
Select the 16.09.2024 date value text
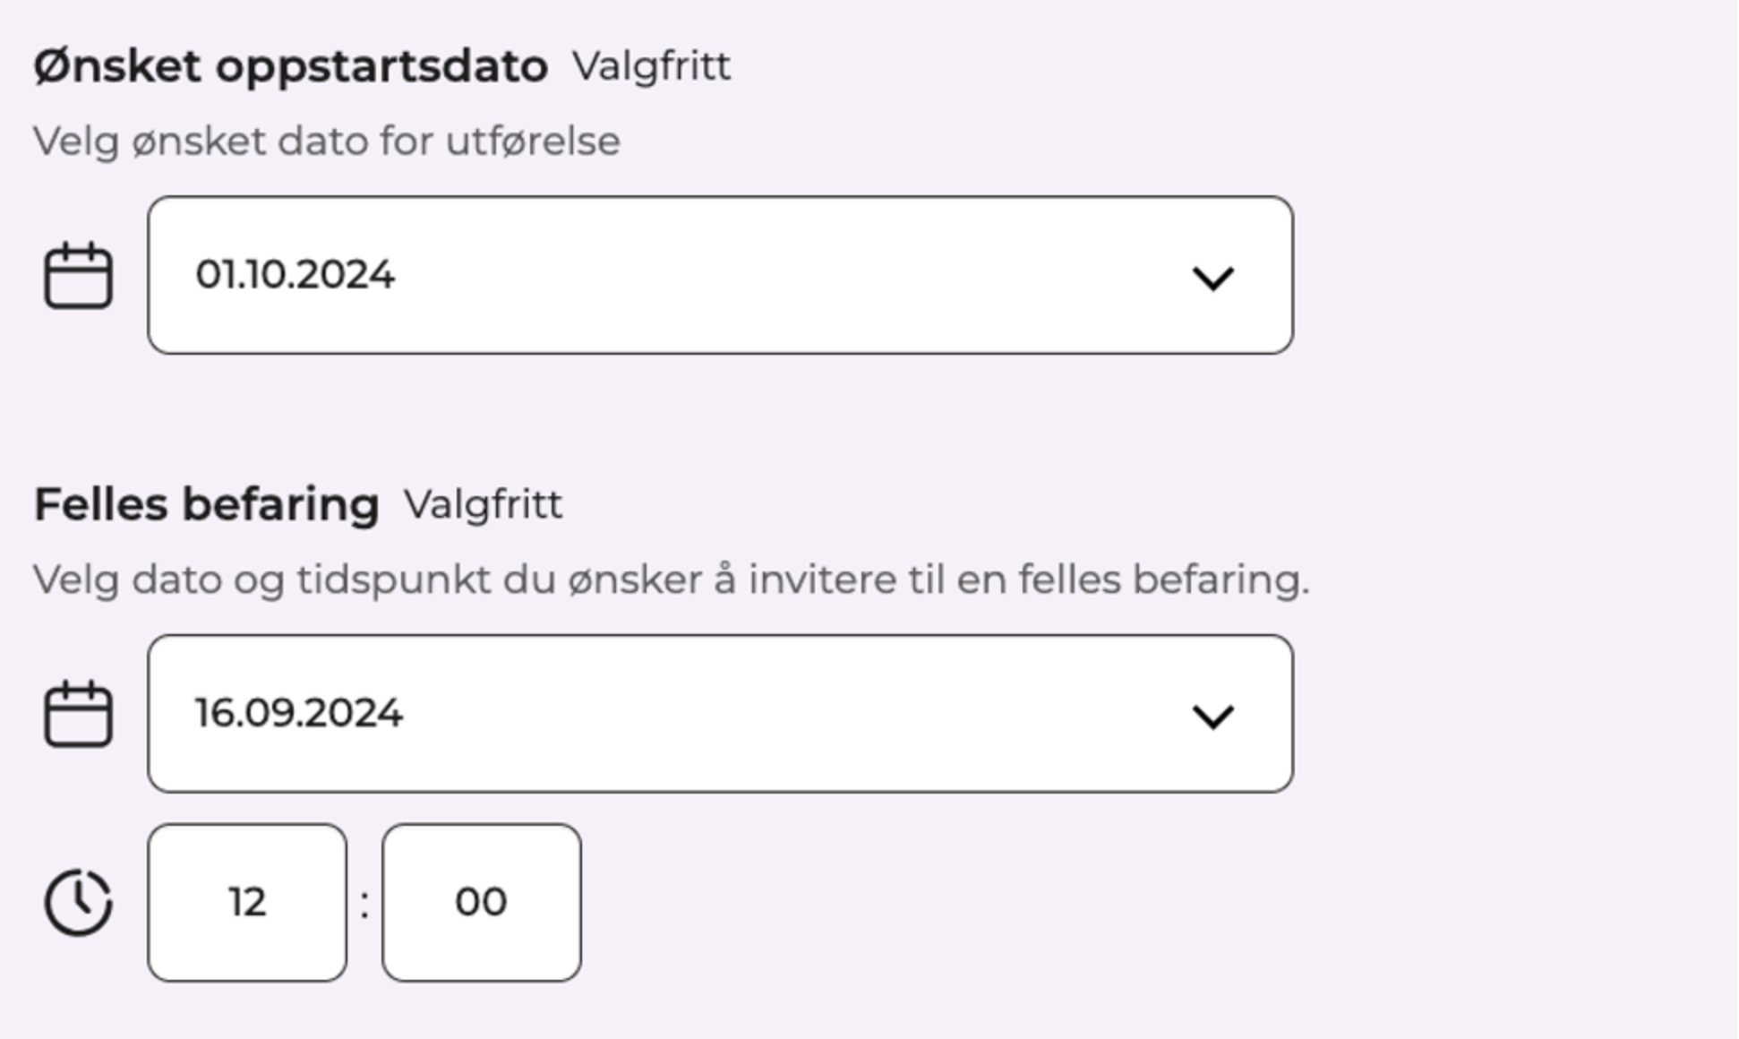[x=299, y=714]
